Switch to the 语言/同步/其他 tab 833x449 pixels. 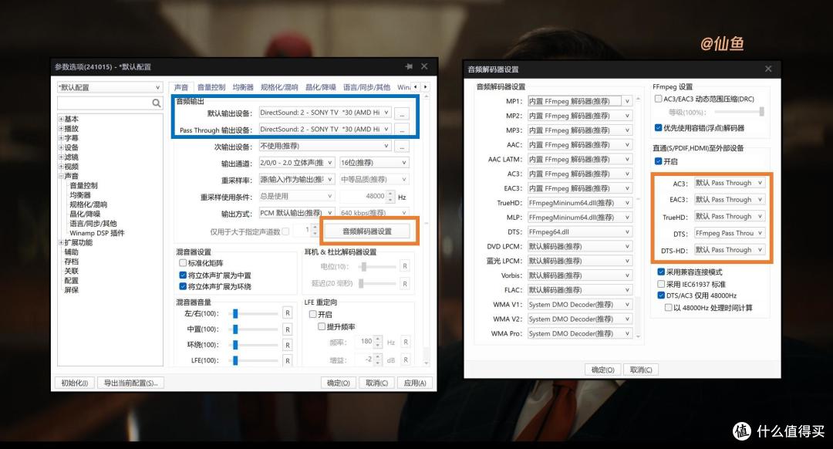[366, 87]
